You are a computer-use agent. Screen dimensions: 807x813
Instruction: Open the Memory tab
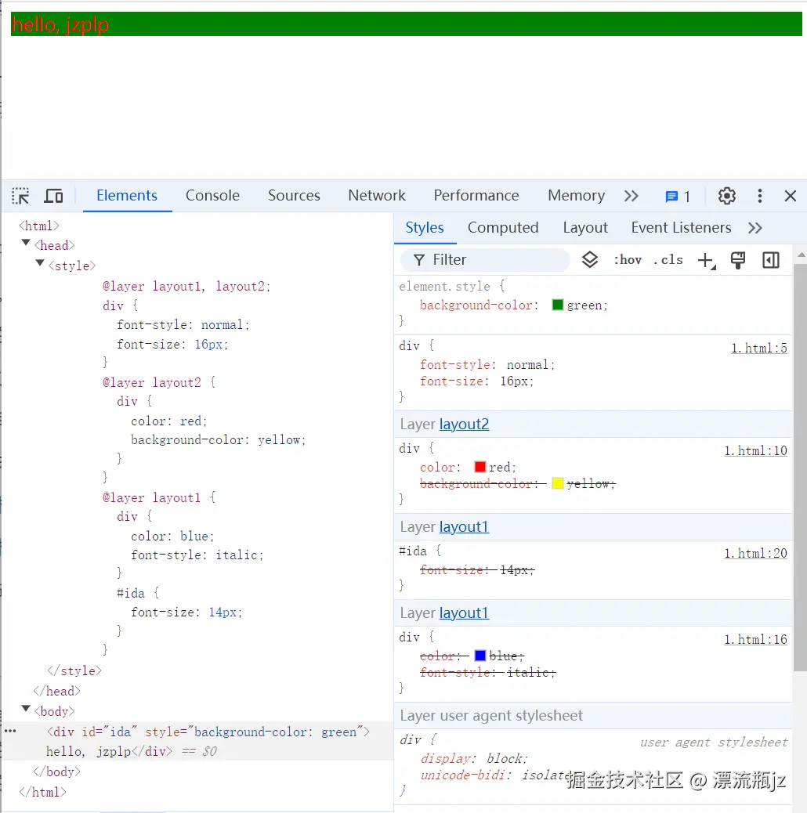tap(576, 196)
